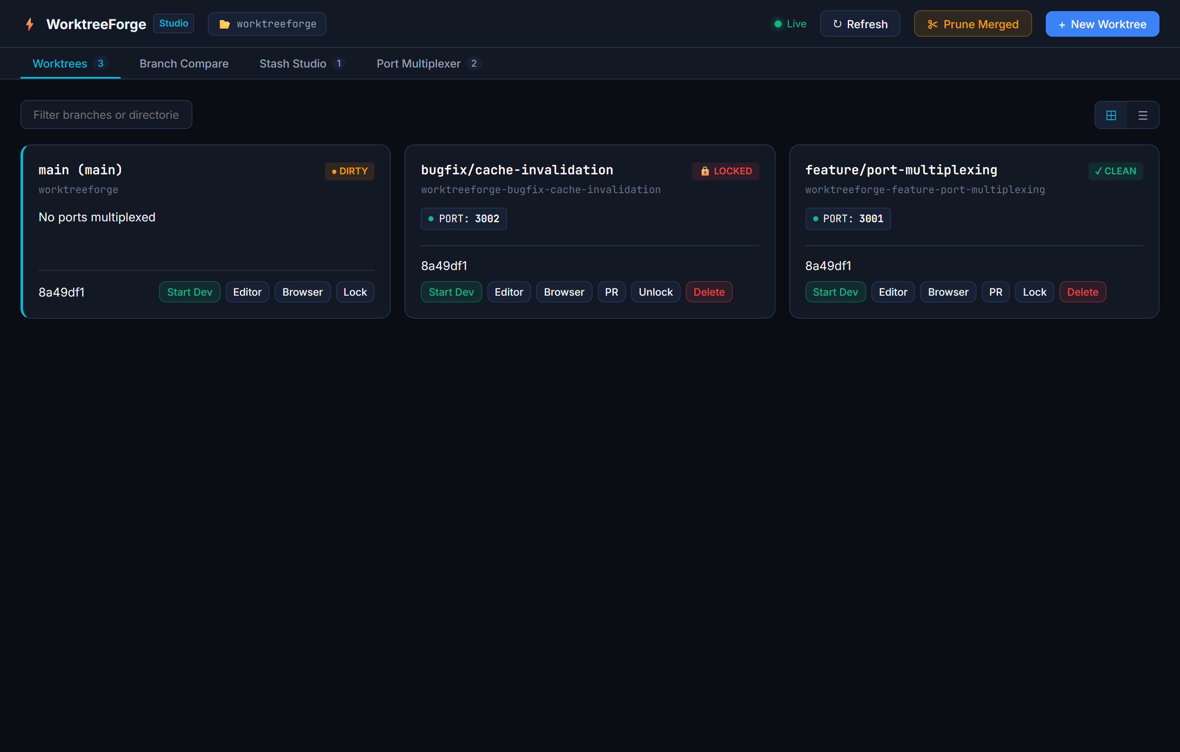The width and height of the screenshot is (1180, 752).
Task: Open Browser for bugfix/cache-invalidation
Action: (x=563, y=292)
